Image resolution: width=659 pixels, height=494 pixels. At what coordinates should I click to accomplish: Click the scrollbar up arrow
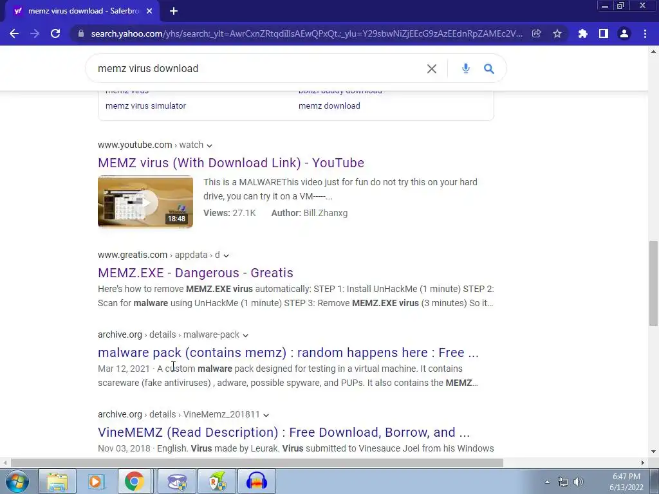point(653,51)
